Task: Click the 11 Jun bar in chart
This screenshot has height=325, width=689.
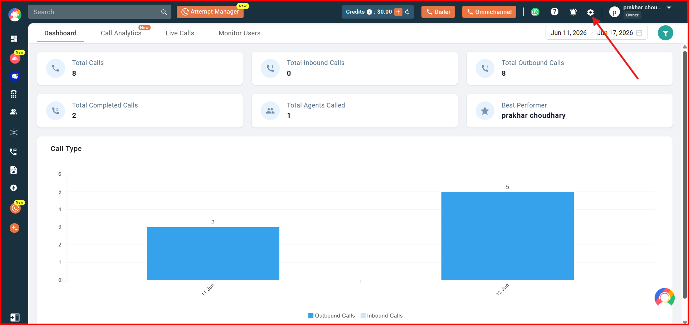Action: pos(213,254)
